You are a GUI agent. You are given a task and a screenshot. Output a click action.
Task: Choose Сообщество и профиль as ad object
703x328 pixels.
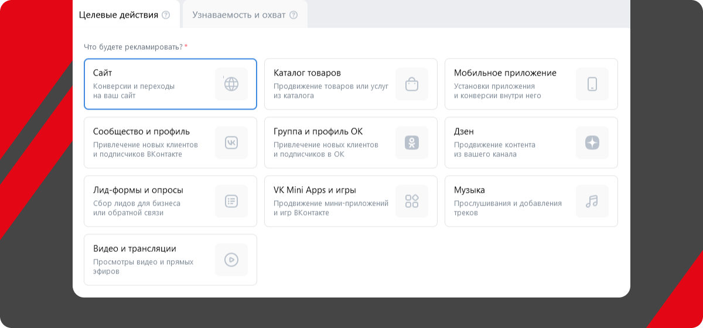click(x=141, y=132)
